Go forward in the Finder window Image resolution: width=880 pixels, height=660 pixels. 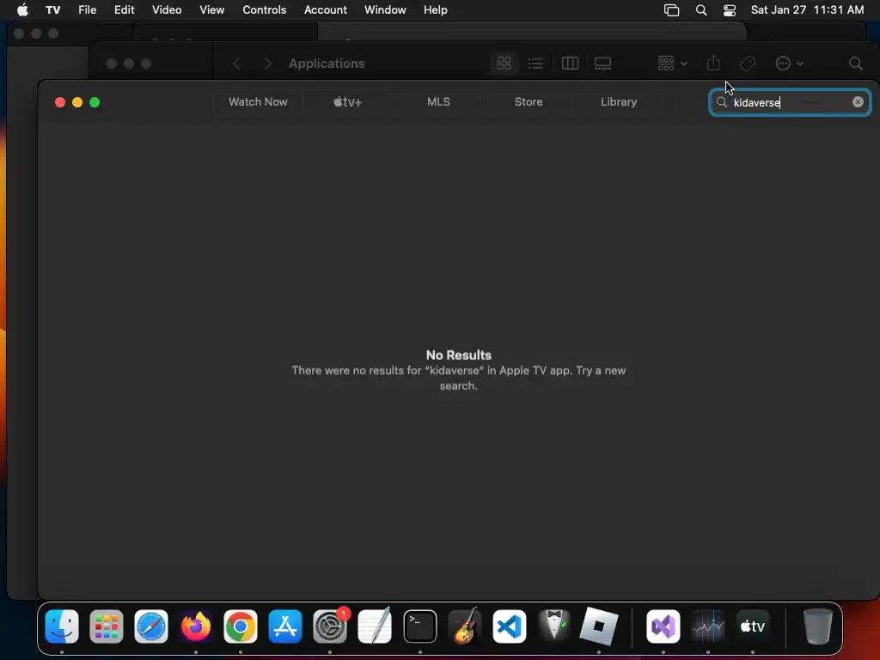(x=268, y=64)
